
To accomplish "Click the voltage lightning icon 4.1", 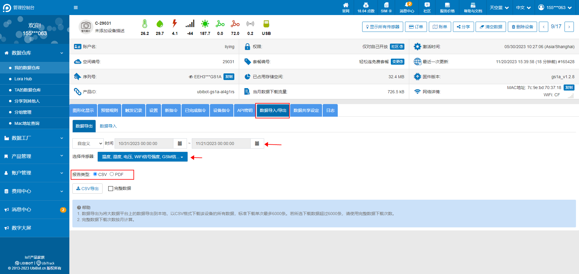I will 175,23.
